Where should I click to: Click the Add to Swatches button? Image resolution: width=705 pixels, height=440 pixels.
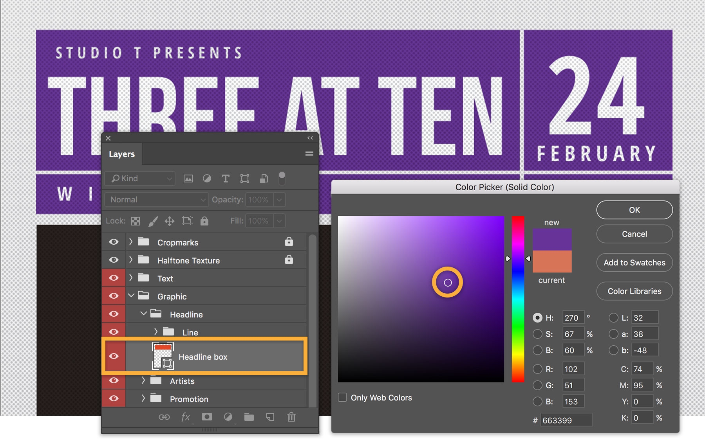[634, 263]
